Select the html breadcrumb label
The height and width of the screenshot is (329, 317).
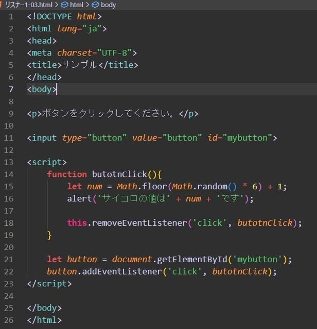tap(76, 5)
